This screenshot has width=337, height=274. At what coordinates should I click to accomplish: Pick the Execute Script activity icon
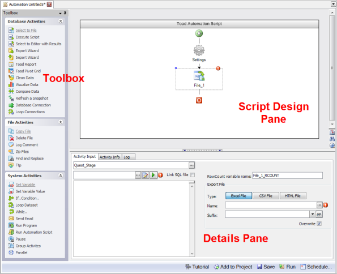[x=11, y=37]
